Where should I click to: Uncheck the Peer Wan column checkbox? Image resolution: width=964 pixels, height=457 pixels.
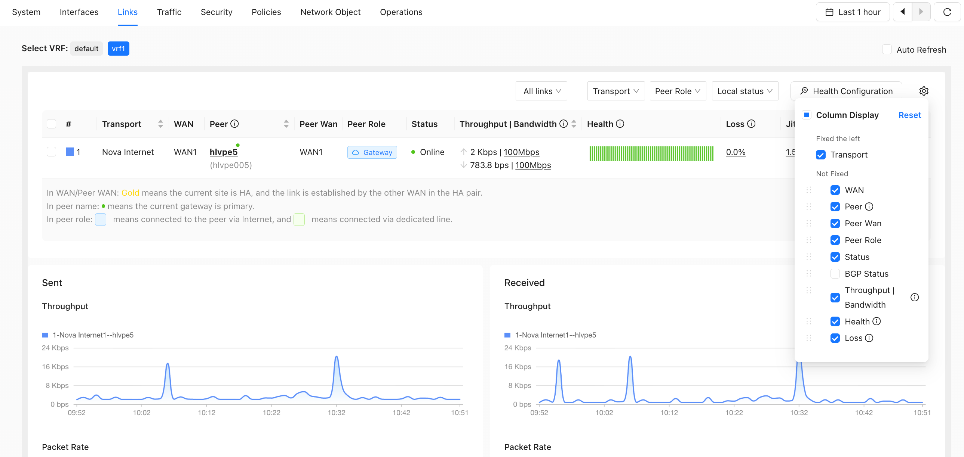pos(835,223)
